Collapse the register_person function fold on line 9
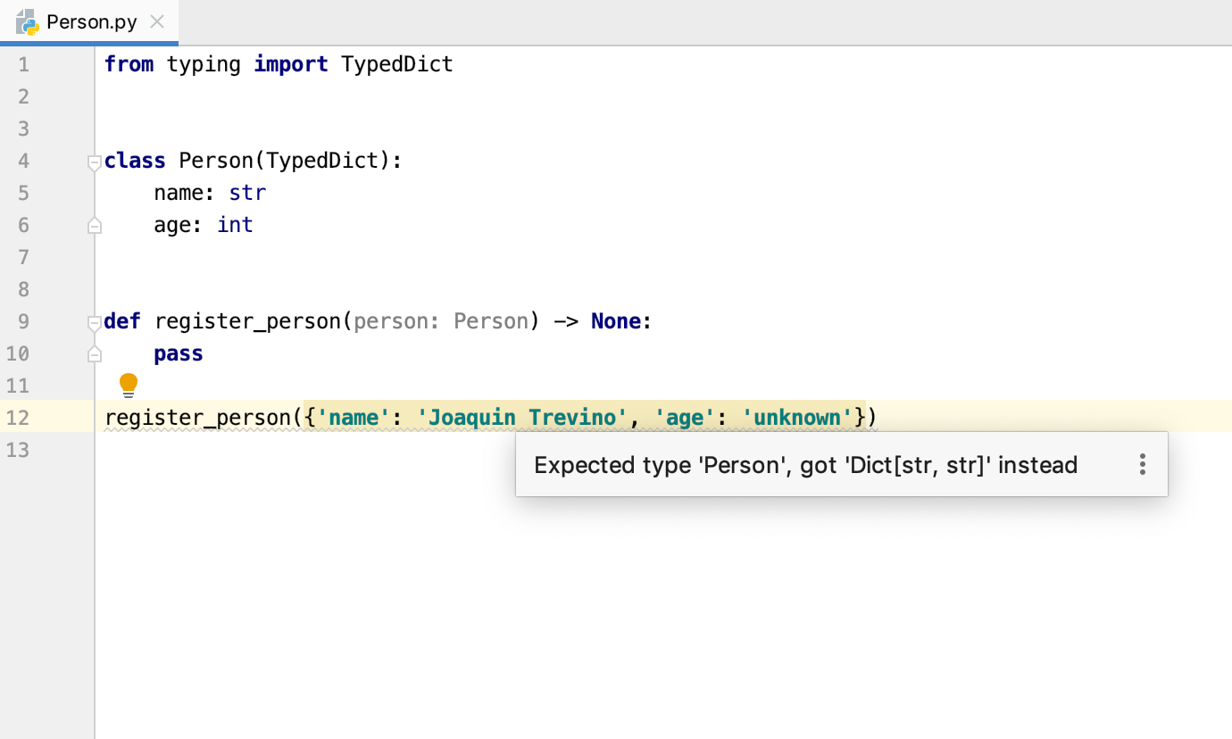The width and height of the screenshot is (1232, 739). tap(94, 322)
